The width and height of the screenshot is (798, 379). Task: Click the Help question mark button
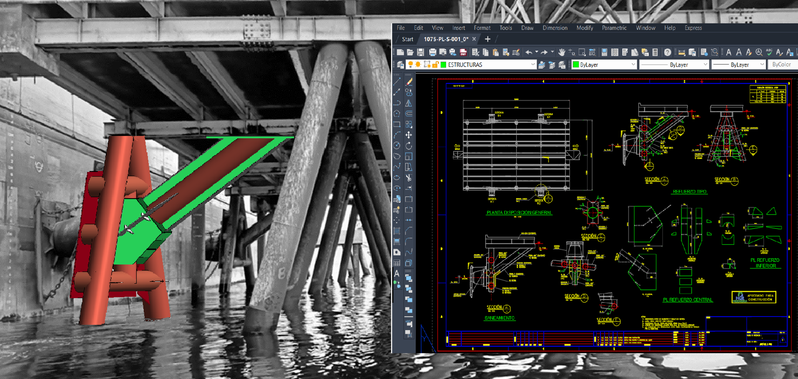[x=668, y=52]
